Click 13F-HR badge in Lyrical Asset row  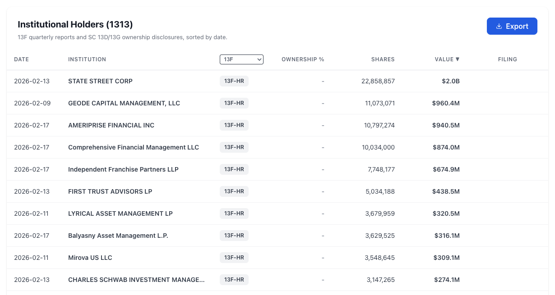tap(234, 213)
